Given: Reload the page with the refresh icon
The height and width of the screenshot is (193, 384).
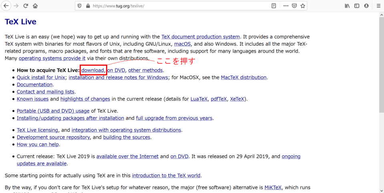Looking at the screenshot, I should coord(26,6).
